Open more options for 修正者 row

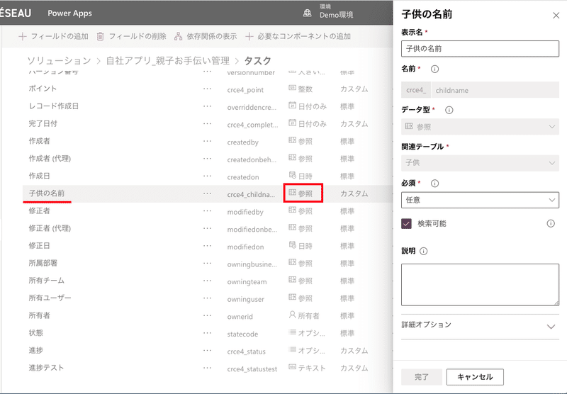207,210
